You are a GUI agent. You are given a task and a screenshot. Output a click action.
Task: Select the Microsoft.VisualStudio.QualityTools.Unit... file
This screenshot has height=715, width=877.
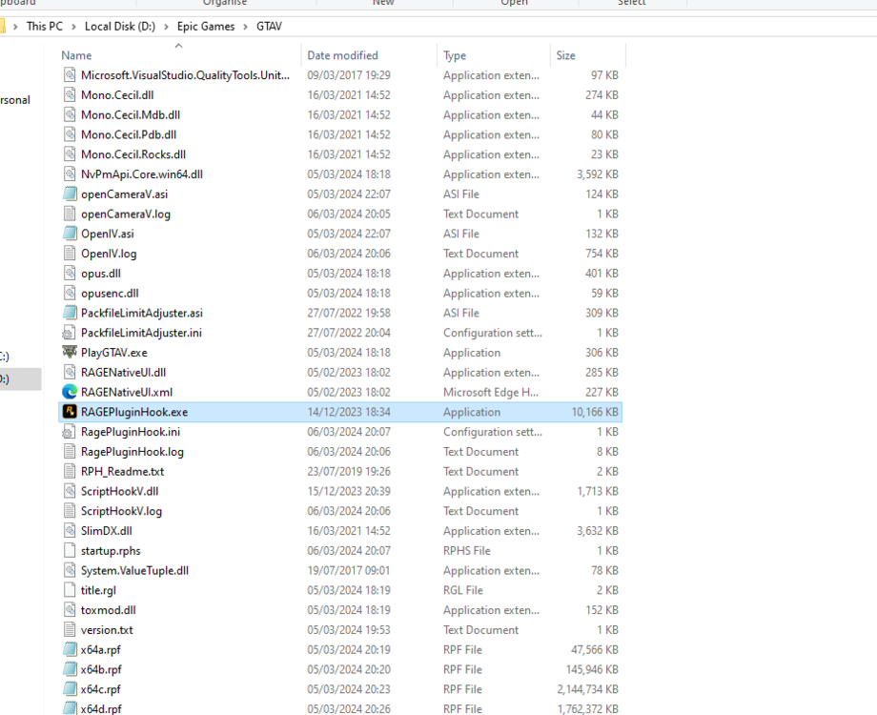coord(185,75)
